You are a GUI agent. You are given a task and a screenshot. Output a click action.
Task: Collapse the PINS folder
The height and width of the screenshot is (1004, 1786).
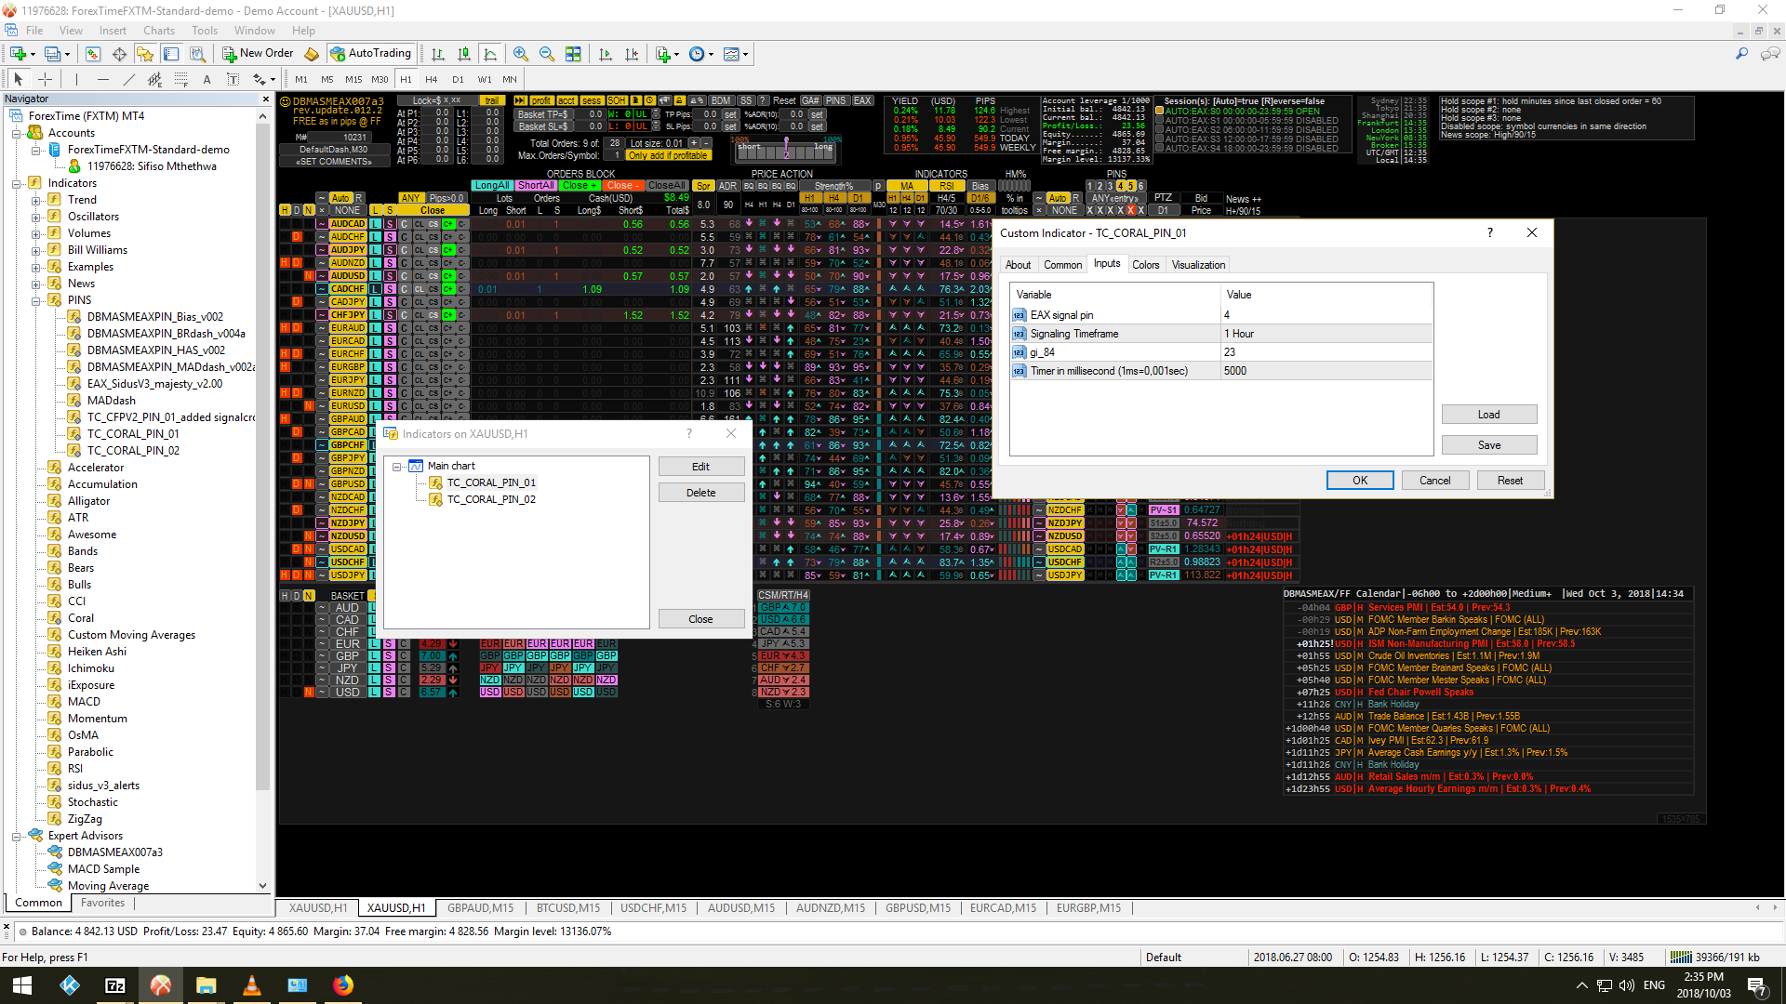(x=35, y=300)
